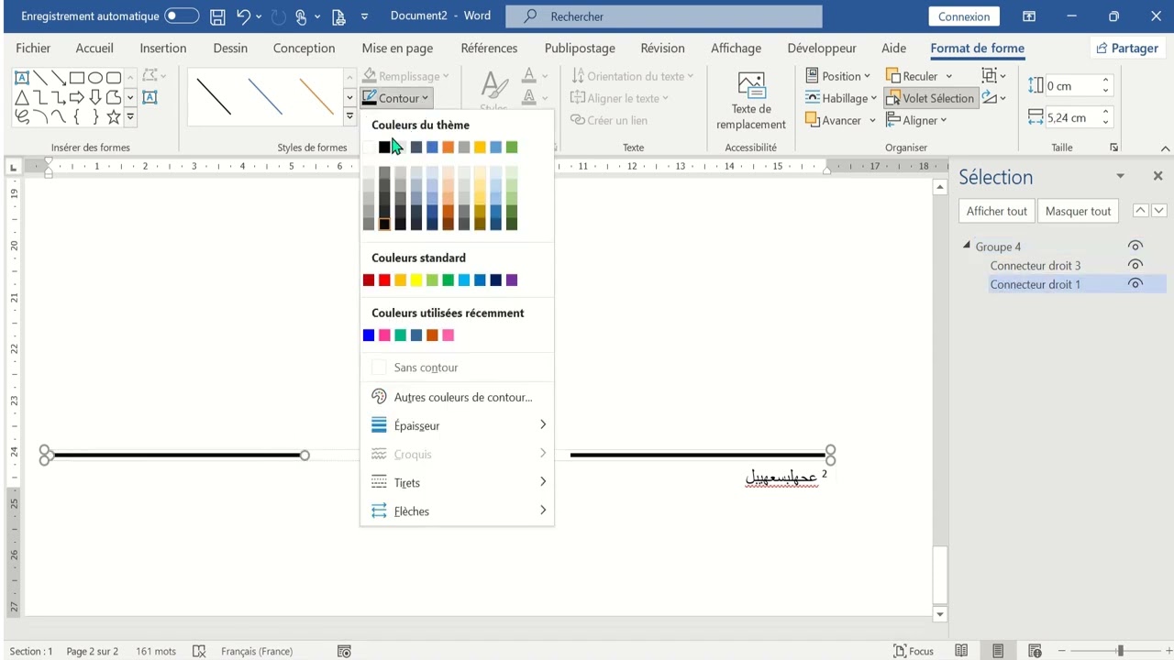Open the Développeur tab
This screenshot has width=1174, height=660.
[x=822, y=48]
